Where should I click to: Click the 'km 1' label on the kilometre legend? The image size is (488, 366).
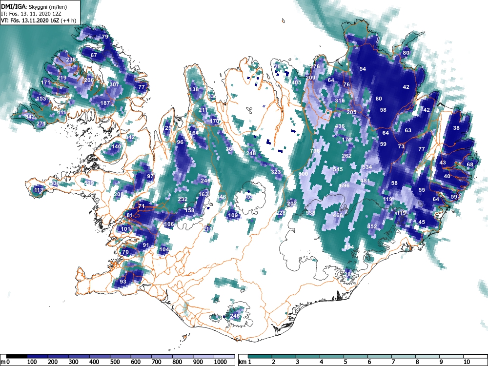click(x=245, y=362)
